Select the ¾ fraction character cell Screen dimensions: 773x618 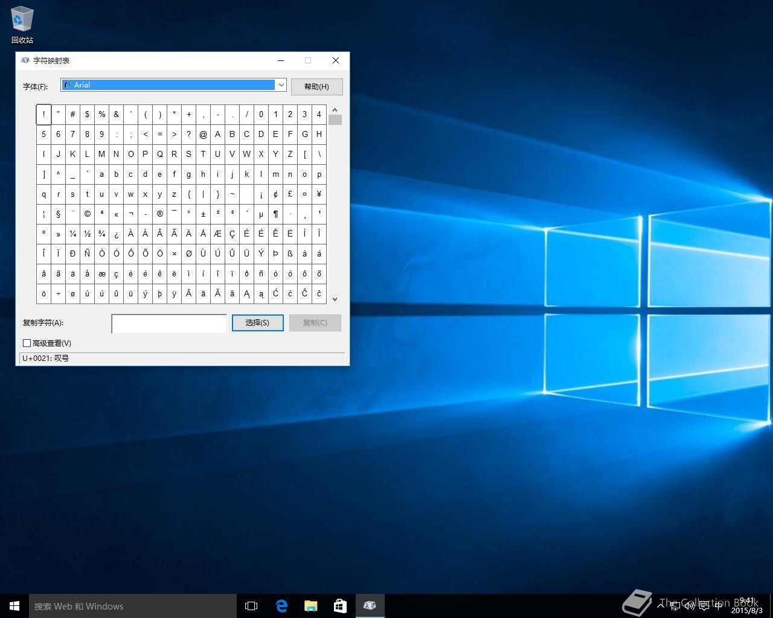[x=101, y=234]
